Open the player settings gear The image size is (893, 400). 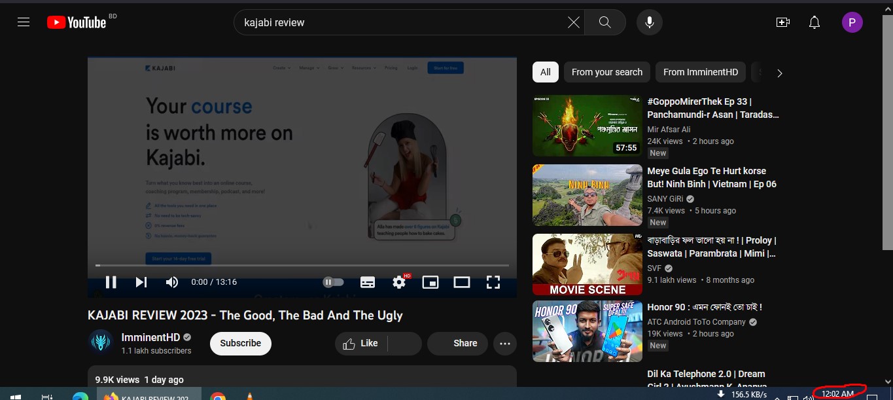coord(399,282)
